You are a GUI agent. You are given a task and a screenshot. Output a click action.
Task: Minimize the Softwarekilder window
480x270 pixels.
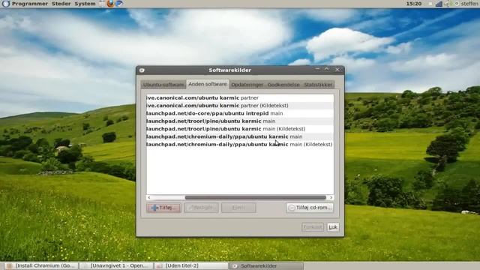click(317, 70)
